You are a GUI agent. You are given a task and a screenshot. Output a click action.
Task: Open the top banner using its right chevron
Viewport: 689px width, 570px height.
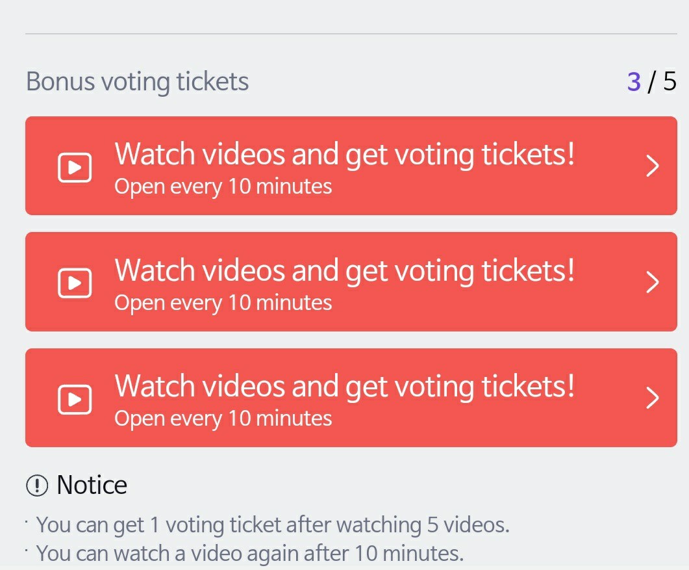pyautogui.click(x=653, y=167)
